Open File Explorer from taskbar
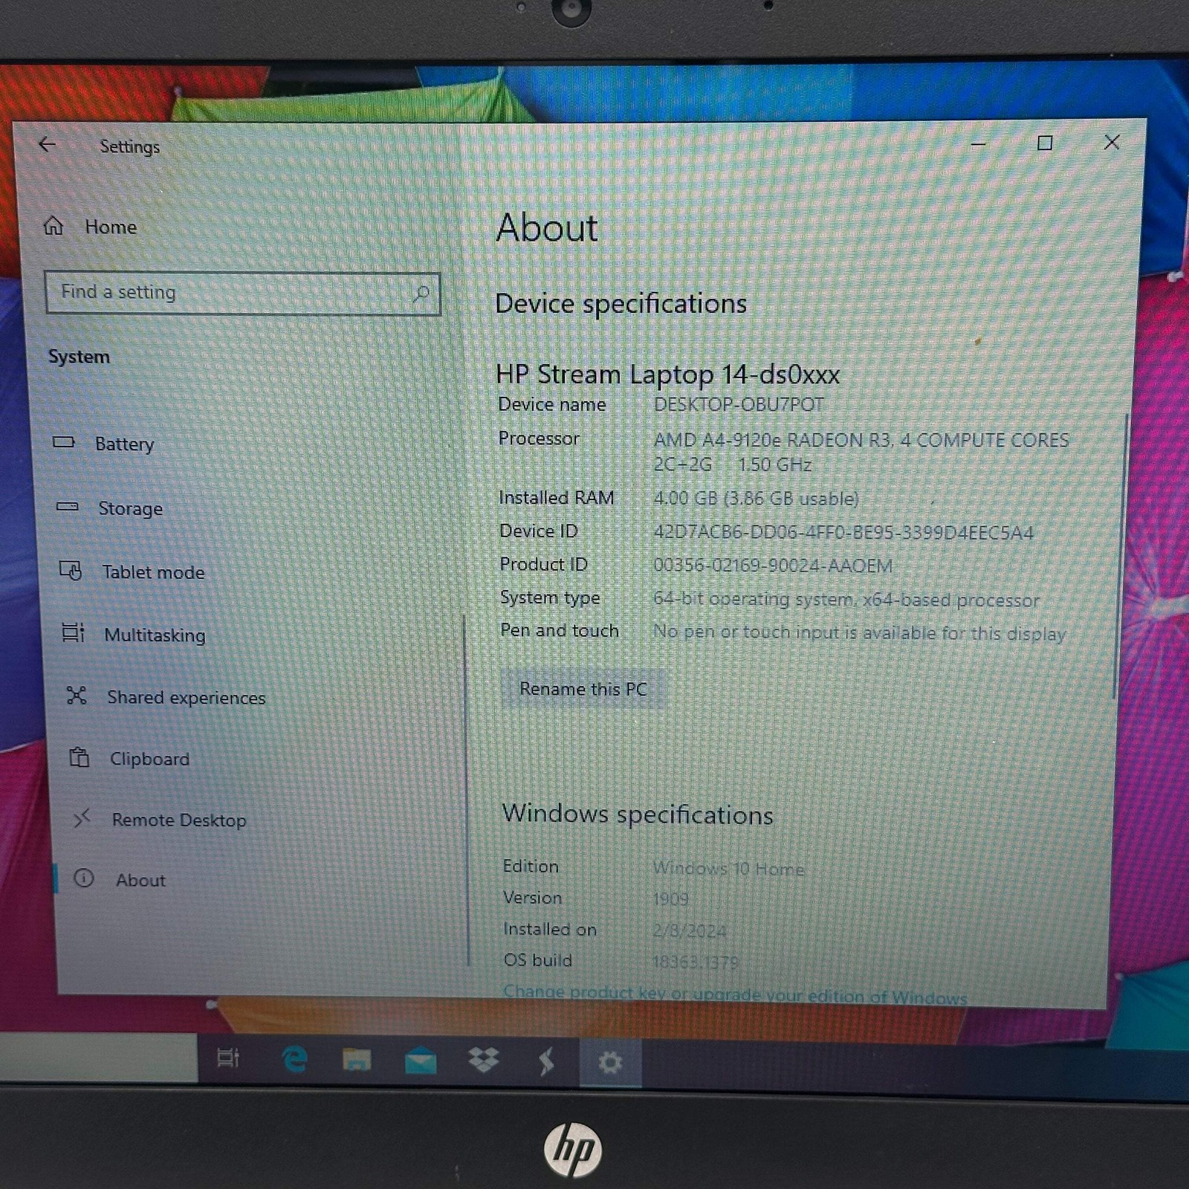This screenshot has width=1189, height=1189. pyautogui.click(x=357, y=1060)
